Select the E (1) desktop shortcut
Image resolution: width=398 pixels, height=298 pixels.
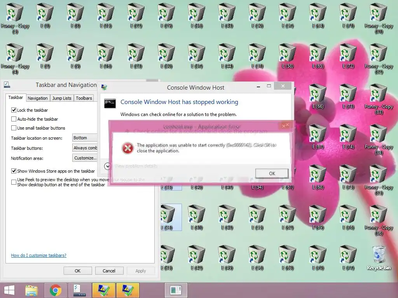45,15
